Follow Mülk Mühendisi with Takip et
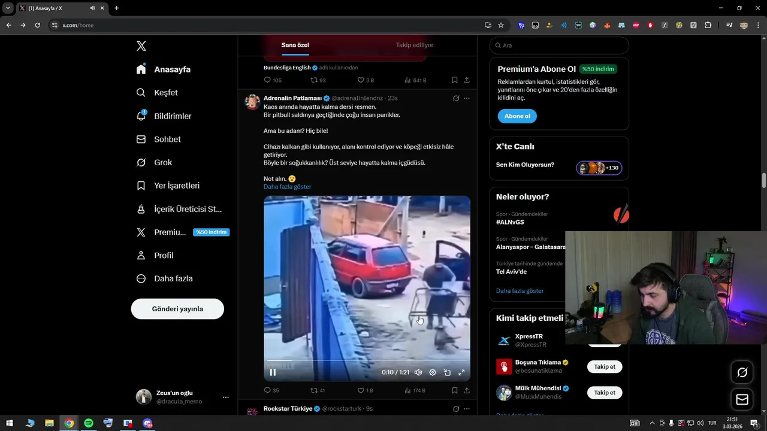 [x=605, y=393]
